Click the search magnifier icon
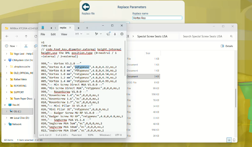This screenshot has width=252, height=147. 231,36
